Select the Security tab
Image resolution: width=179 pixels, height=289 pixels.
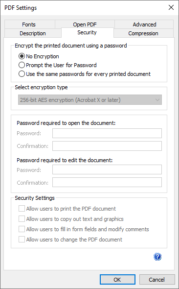coord(87,33)
